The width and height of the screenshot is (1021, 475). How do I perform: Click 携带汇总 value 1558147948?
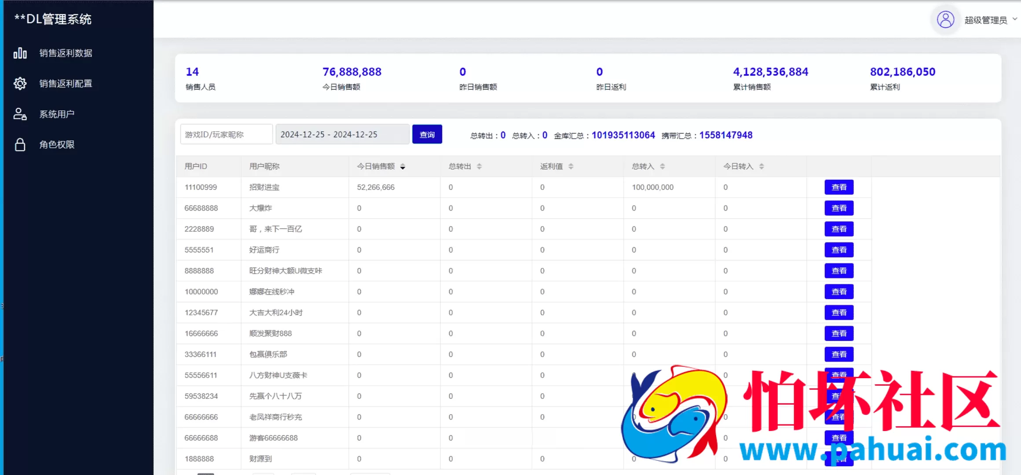coord(726,135)
